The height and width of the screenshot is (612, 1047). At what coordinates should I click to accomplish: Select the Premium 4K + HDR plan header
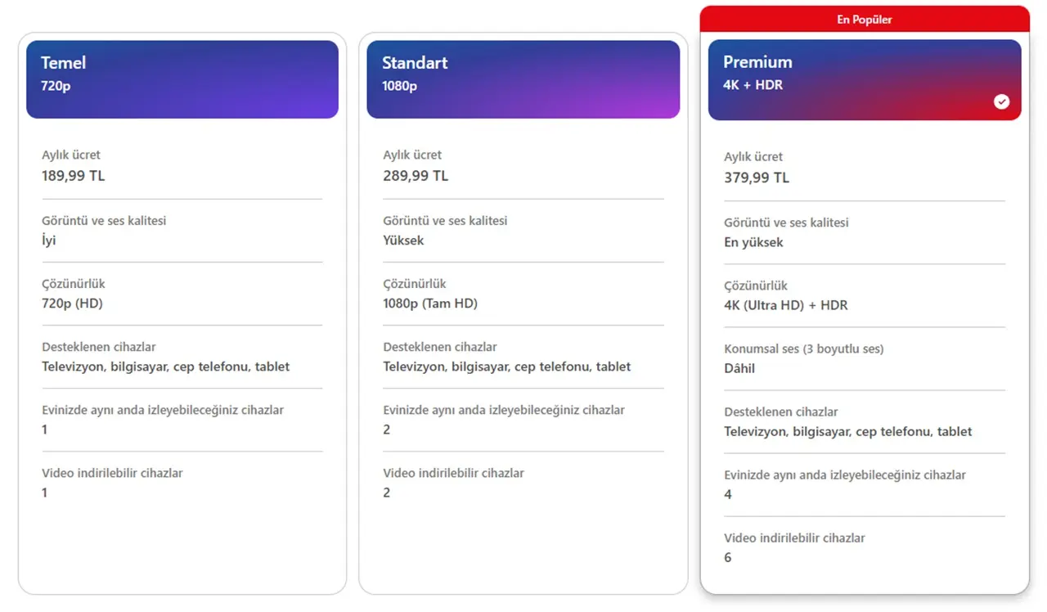click(x=865, y=80)
